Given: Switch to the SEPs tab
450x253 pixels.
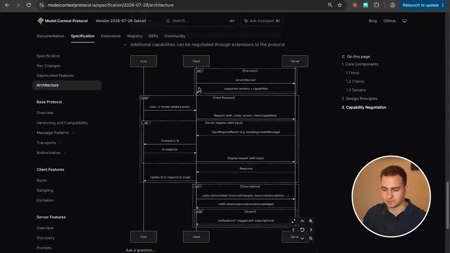Looking at the screenshot, I should pyautogui.click(x=153, y=36).
